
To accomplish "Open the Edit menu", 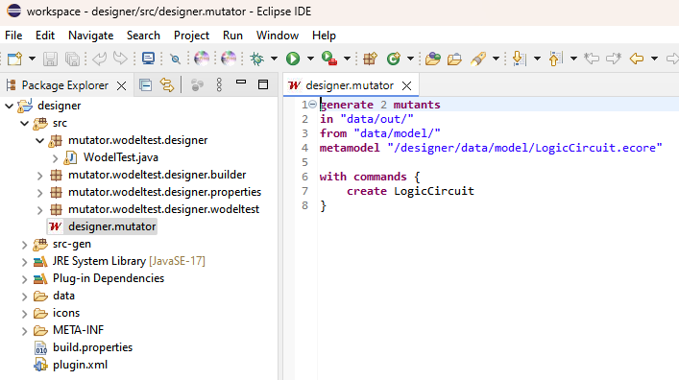I will click(45, 36).
